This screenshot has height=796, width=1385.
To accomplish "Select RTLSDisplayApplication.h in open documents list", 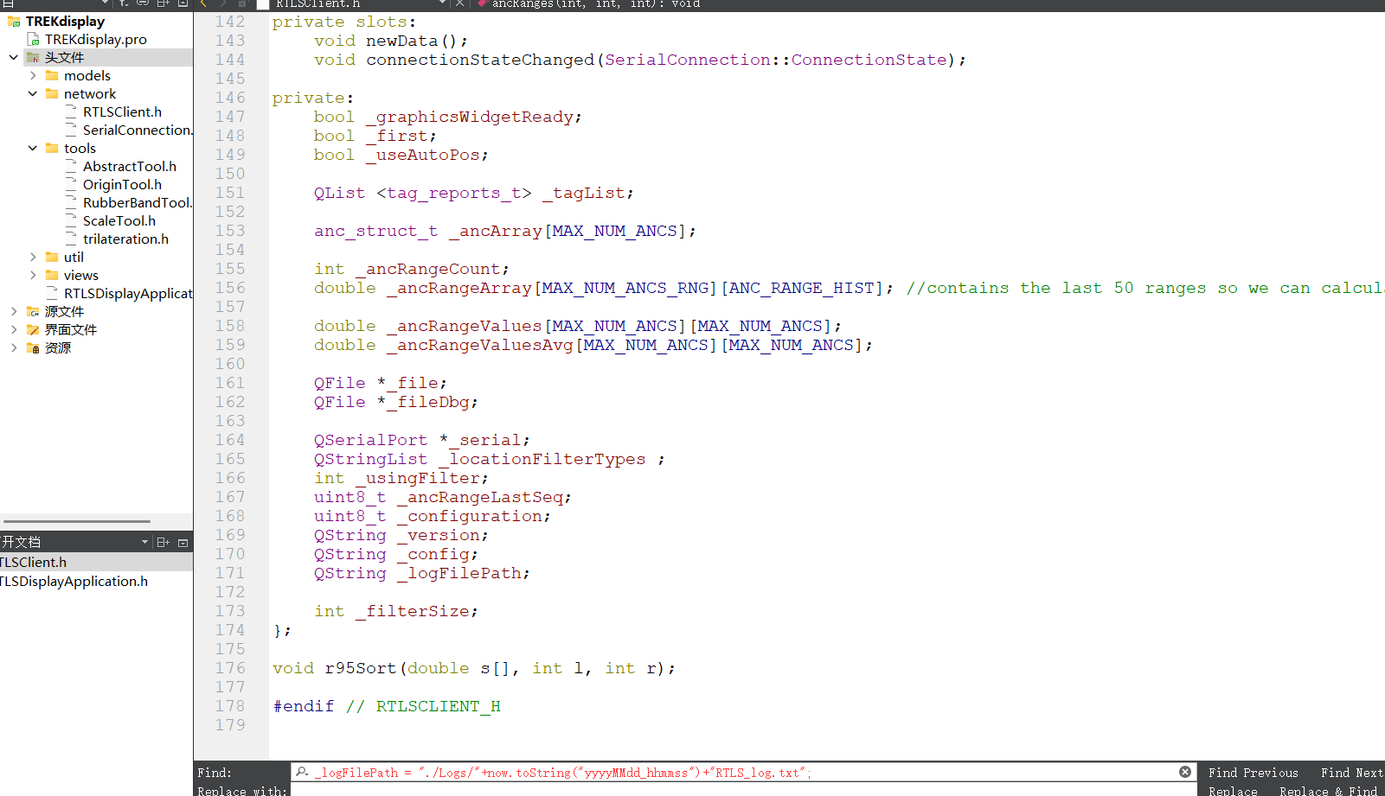I will pos(74,582).
